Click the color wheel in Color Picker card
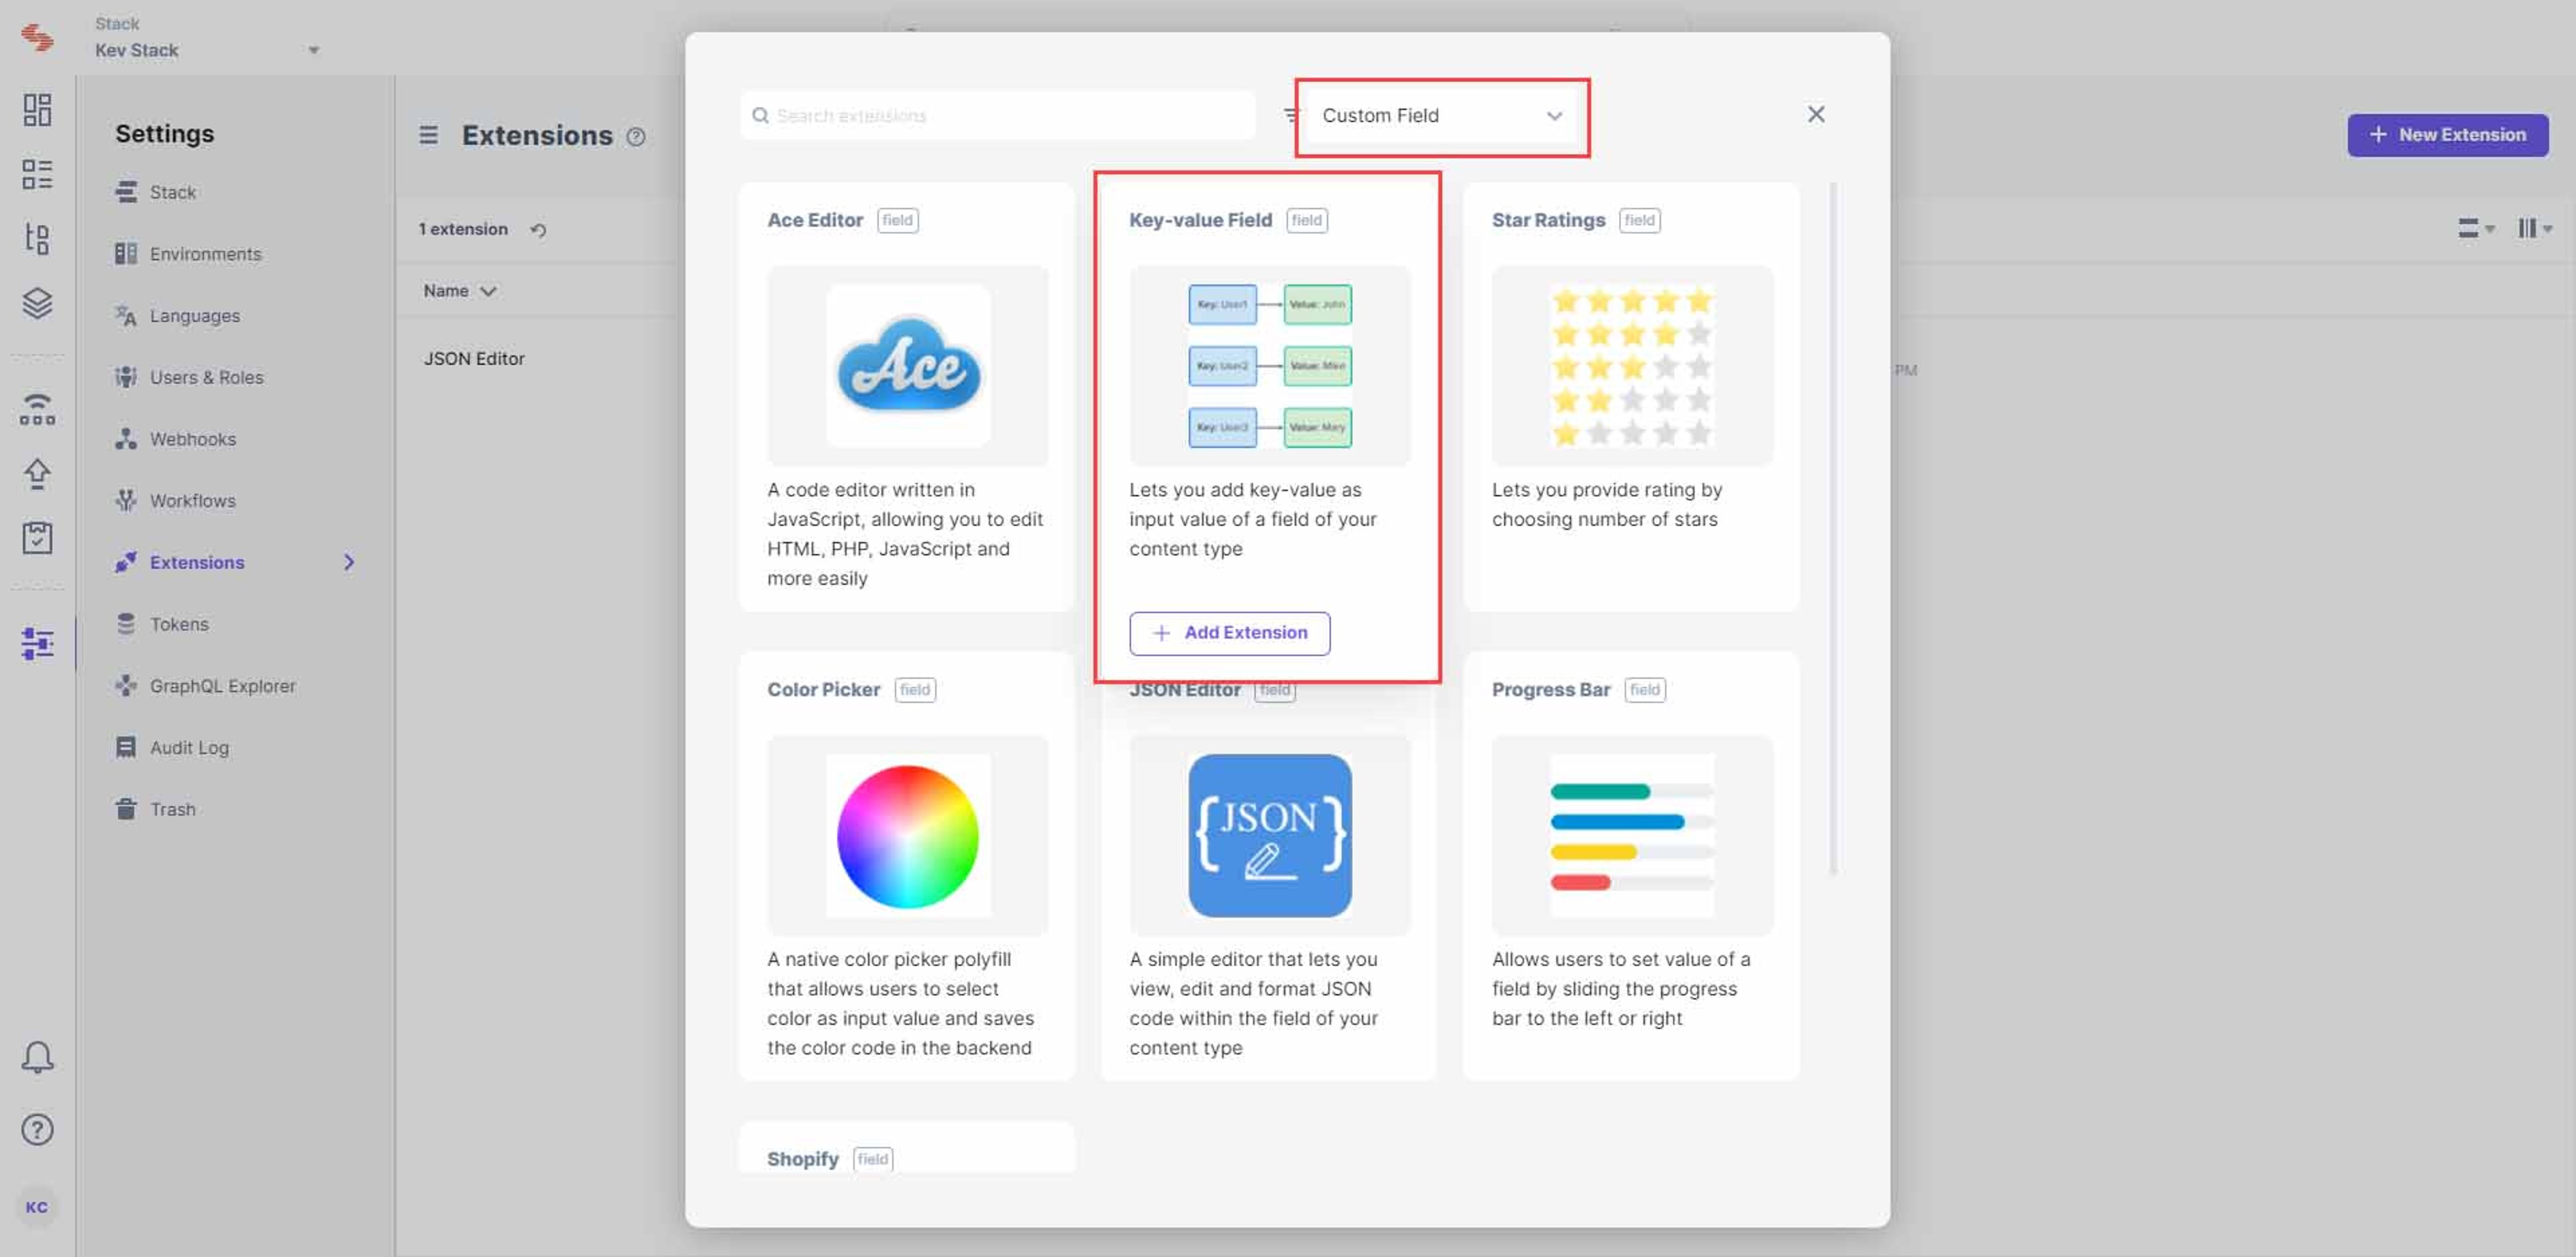2576x1257 pixels. 908,836
